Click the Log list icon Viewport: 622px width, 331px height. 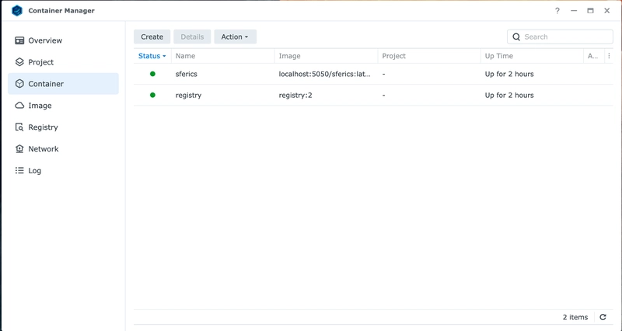(19, 171)
